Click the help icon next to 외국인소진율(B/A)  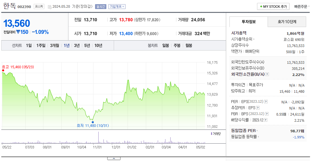267,74
